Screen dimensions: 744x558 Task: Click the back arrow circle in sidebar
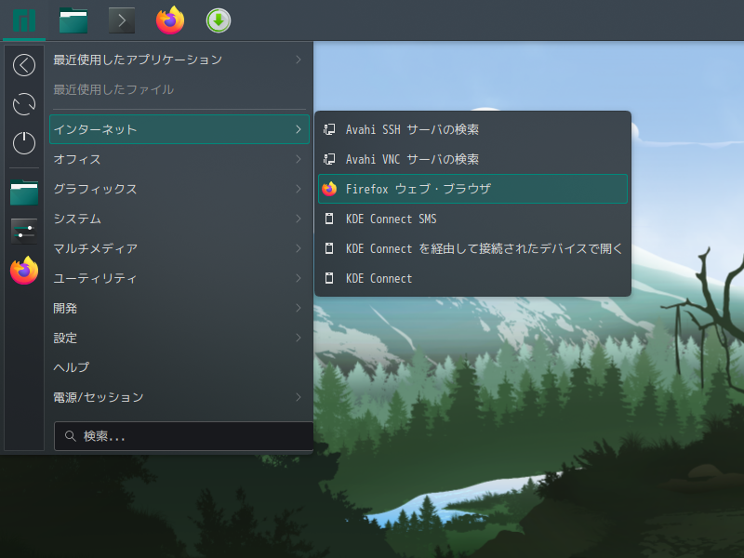[x=24, y=65]
